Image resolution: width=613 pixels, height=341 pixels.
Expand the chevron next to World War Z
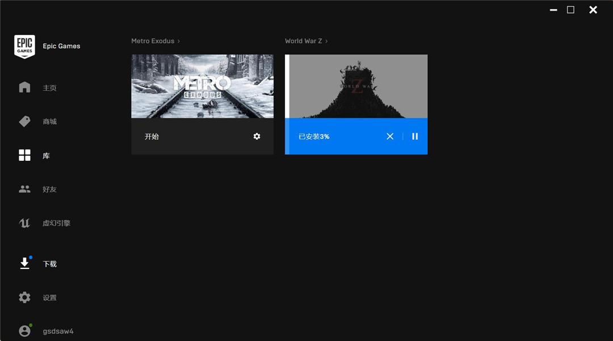click(326, 41)
